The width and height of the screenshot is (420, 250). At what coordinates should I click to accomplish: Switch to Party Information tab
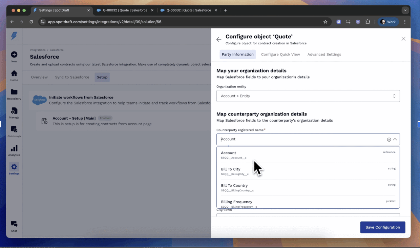click(x=237, y=54)
